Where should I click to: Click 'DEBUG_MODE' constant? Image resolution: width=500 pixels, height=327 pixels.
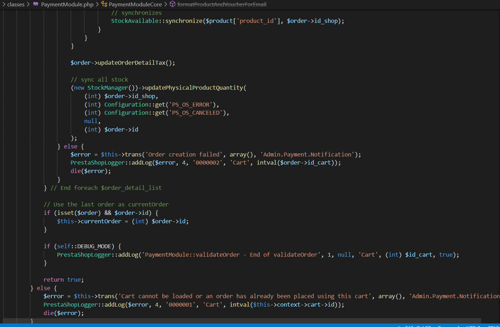(x=94, y=246)
